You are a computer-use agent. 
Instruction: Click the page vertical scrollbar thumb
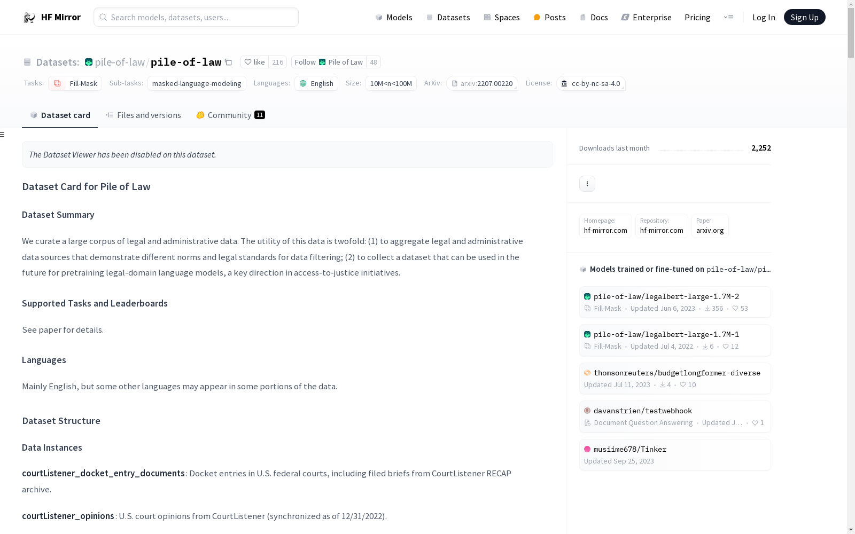pos(851,33)
